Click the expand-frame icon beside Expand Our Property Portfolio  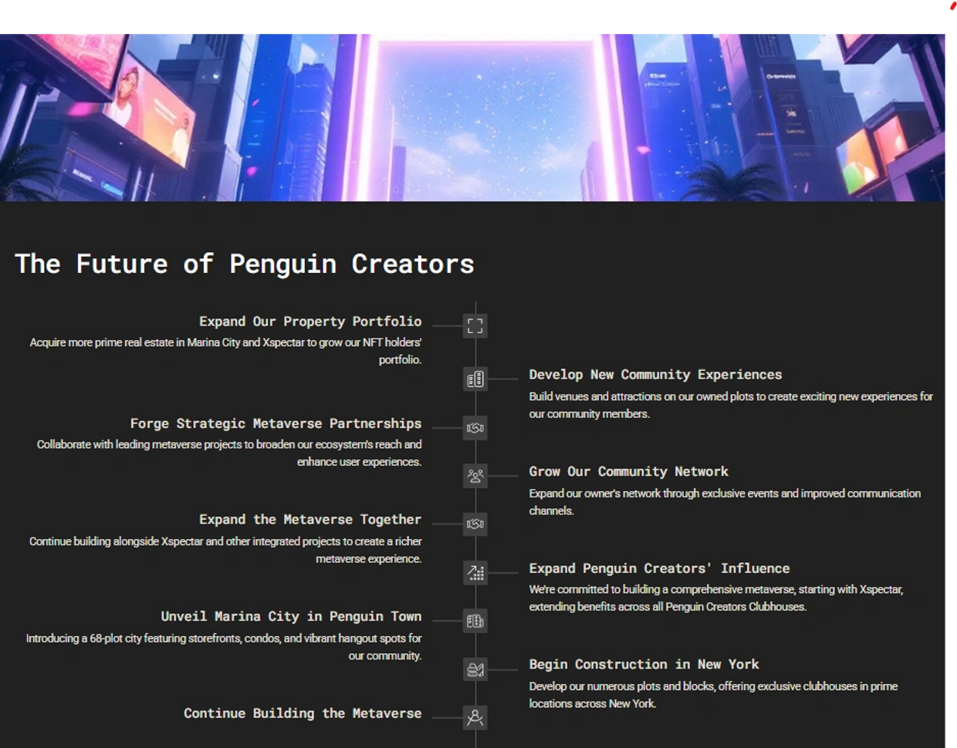coord(475,326)
